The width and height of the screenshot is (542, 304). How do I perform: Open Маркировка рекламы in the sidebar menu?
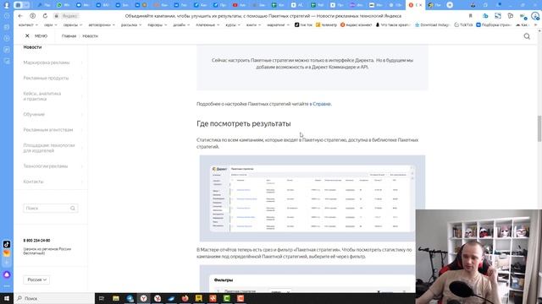coord(47,62)
